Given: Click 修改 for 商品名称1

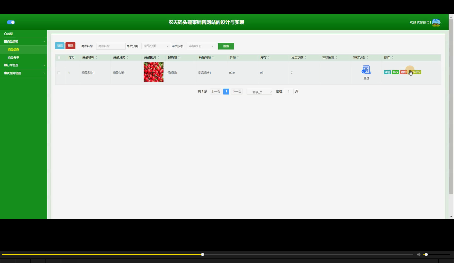Looking at the screenshot, I should click(x=396, y=72).
